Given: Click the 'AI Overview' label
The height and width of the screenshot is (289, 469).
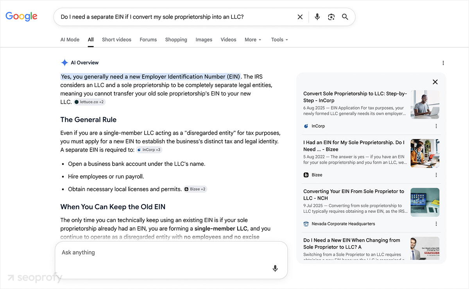Looking at the screenshot, I should [84, 63].
